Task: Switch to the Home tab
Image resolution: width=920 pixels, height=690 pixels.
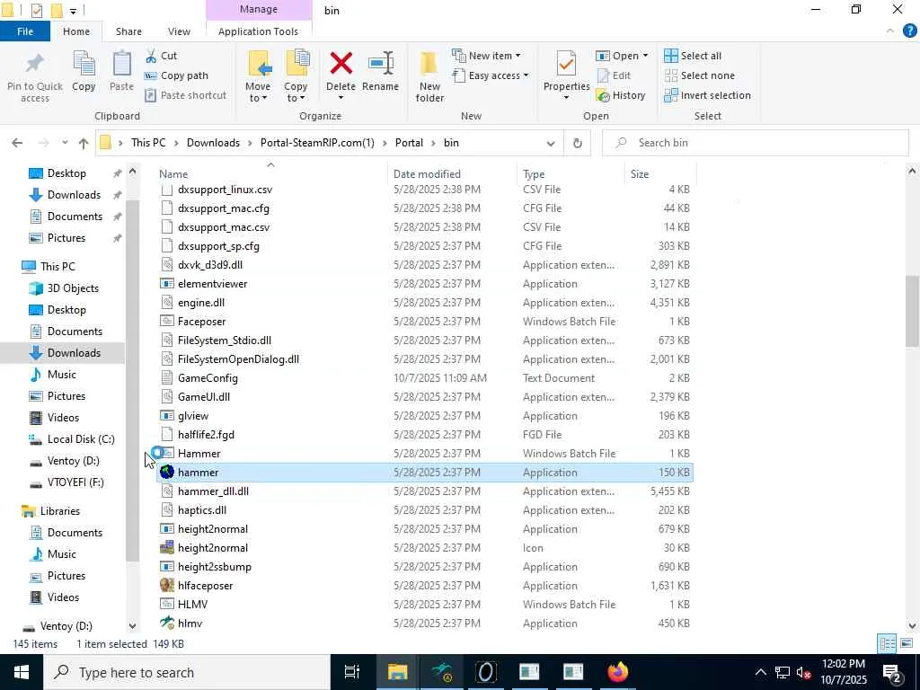Action: (x=76, y=31)
